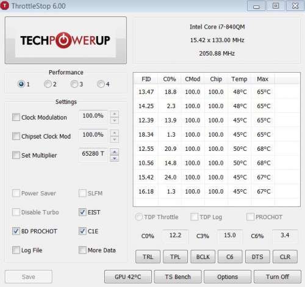Lower Set Multiplier with down arrow
The width and height of the screenshot is (305, 287).
click(115, 158)
